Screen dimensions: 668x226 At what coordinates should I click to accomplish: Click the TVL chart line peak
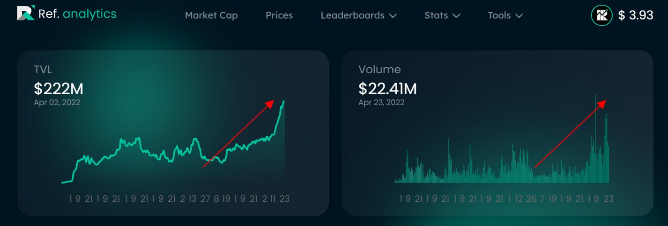click(x=284, y=101)
